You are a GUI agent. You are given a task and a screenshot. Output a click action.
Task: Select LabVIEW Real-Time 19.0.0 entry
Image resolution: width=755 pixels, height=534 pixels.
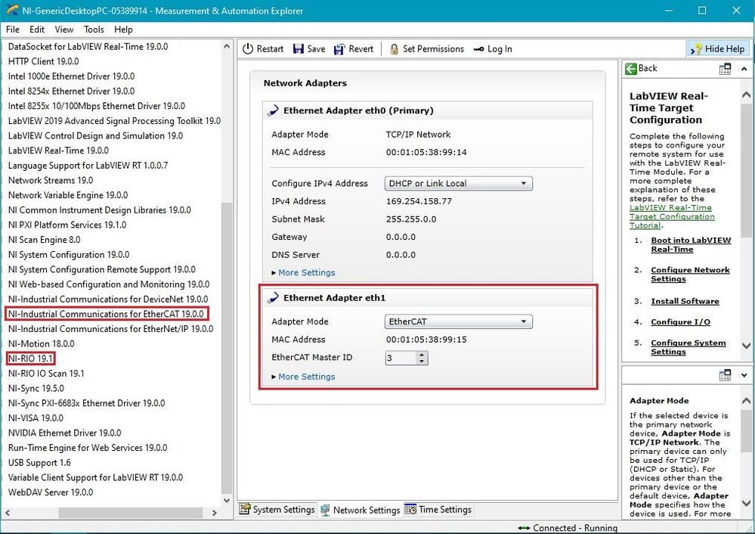coord(58,151)
